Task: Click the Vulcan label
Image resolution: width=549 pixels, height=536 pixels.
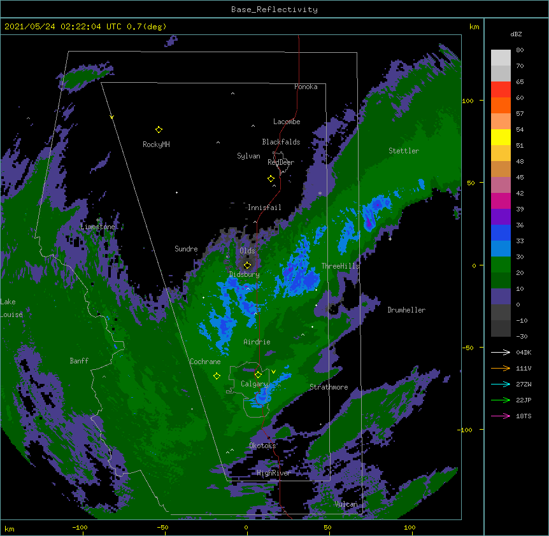Action: (346, 504)
